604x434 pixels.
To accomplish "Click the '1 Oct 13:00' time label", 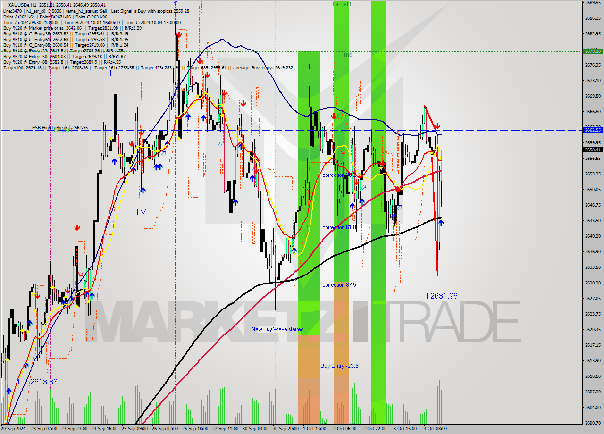I will pos(315,429).
